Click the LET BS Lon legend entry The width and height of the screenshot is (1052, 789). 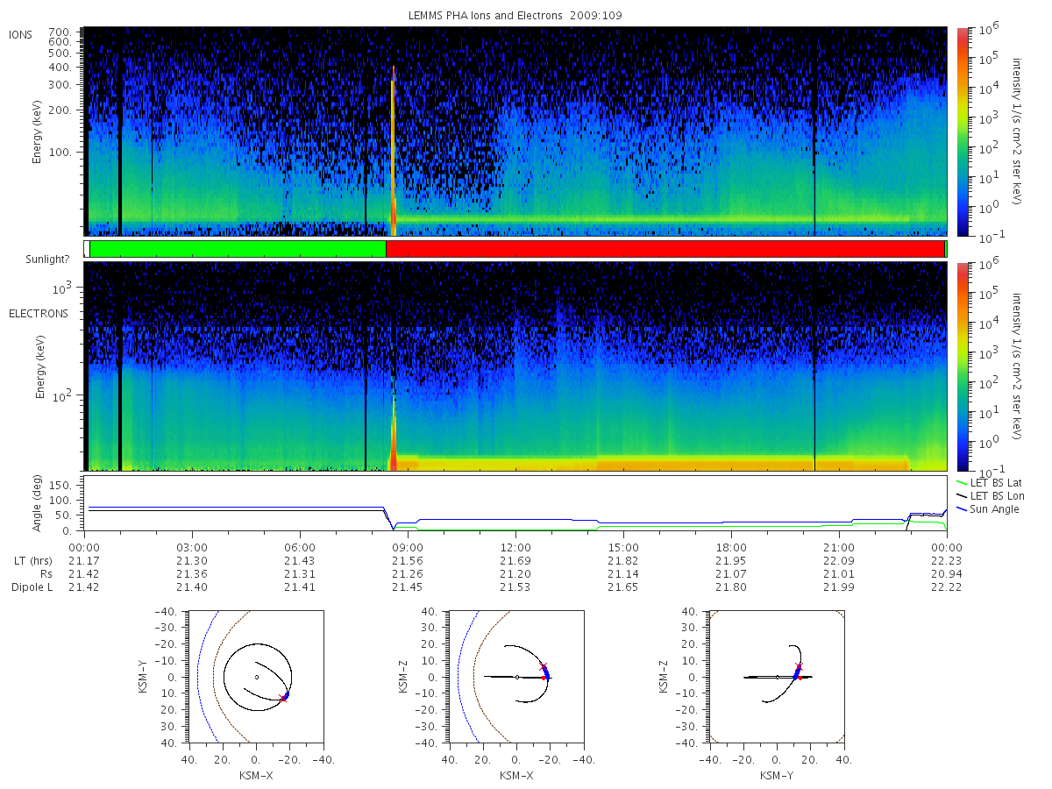(x=991, y=495)
